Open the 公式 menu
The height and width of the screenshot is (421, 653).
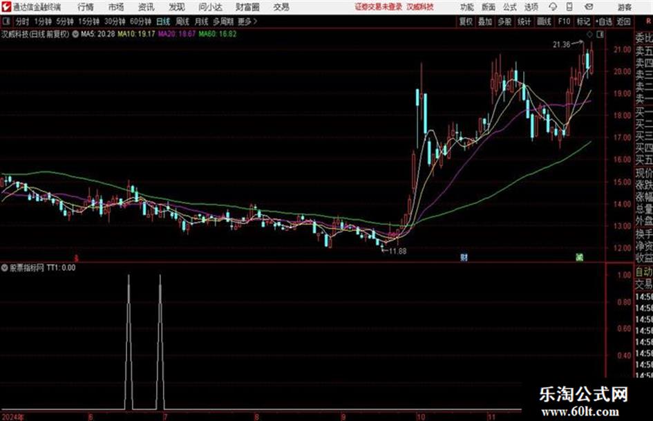point(510,7)
